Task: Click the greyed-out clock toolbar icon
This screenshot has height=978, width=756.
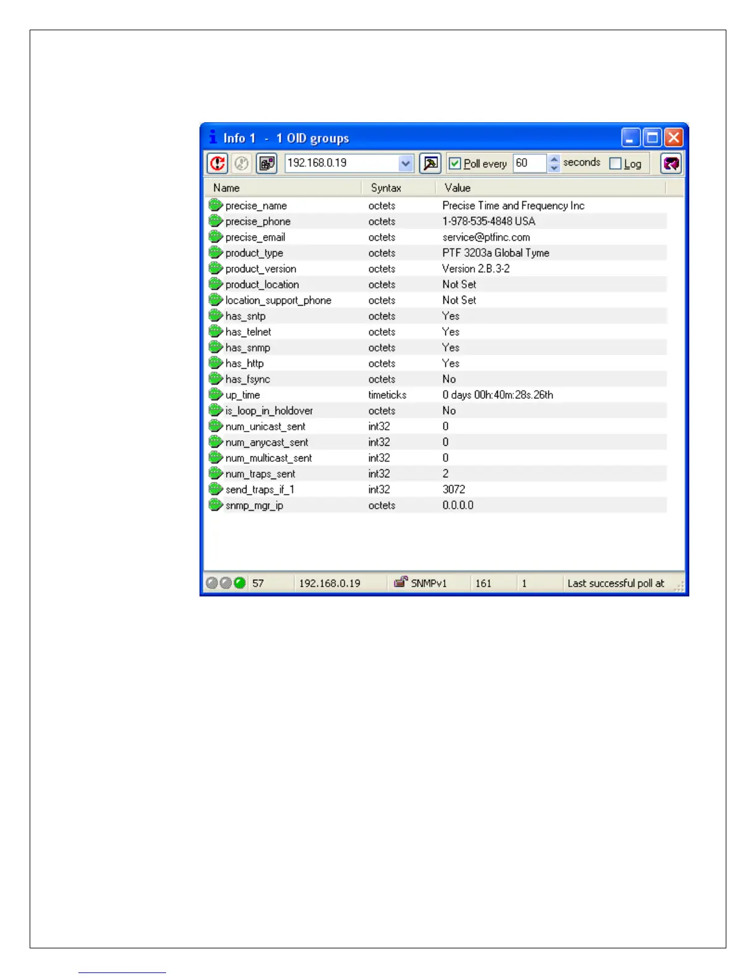Action: tap(241, 164)
